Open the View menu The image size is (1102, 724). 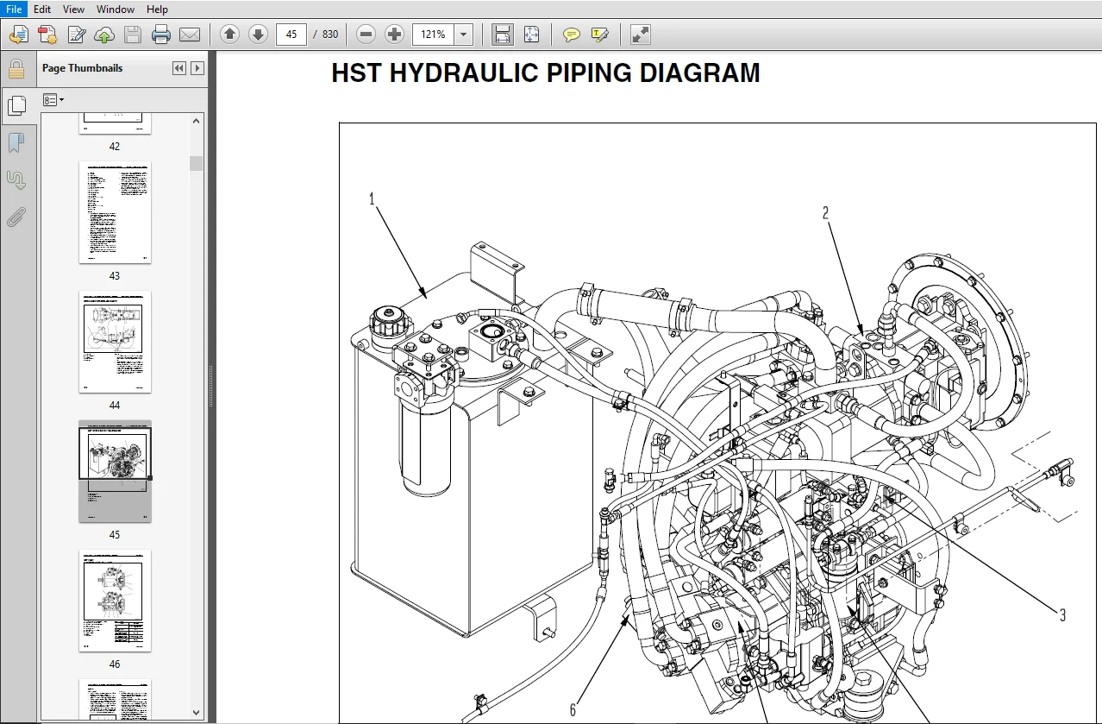pyautogui.click(x=74, y=9)
